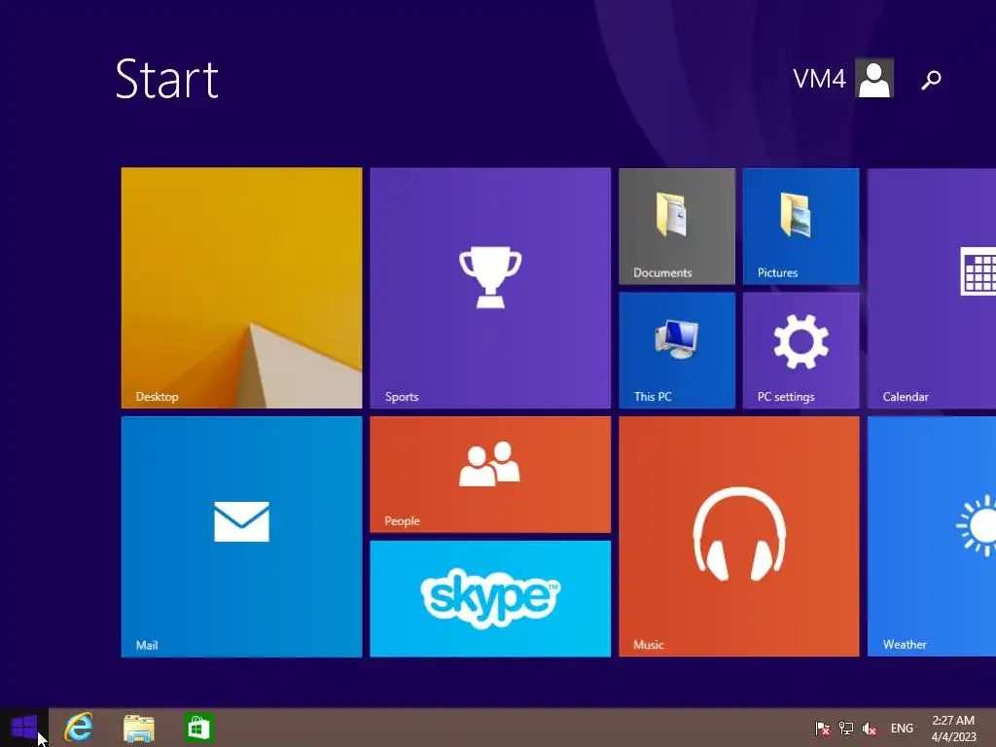Open the Sports tile with trophy
This screenshot has height=747, width=996.
pyautogui.click(x=490, y=288)
